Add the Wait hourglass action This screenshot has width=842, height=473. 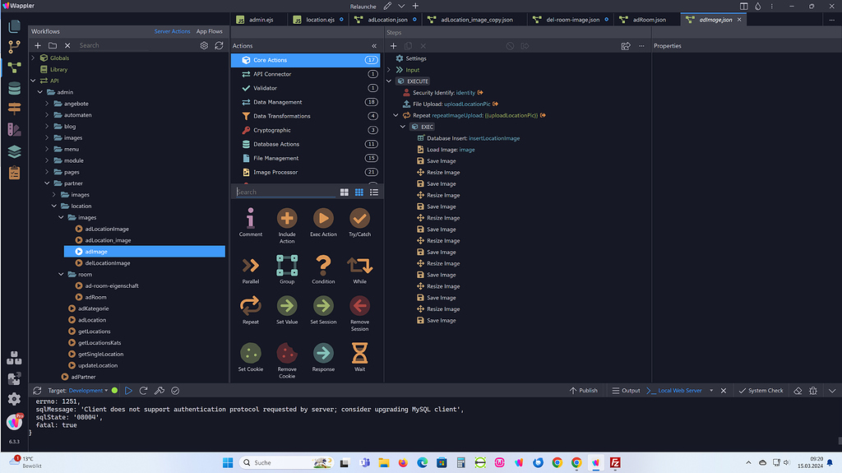[359, 353]
